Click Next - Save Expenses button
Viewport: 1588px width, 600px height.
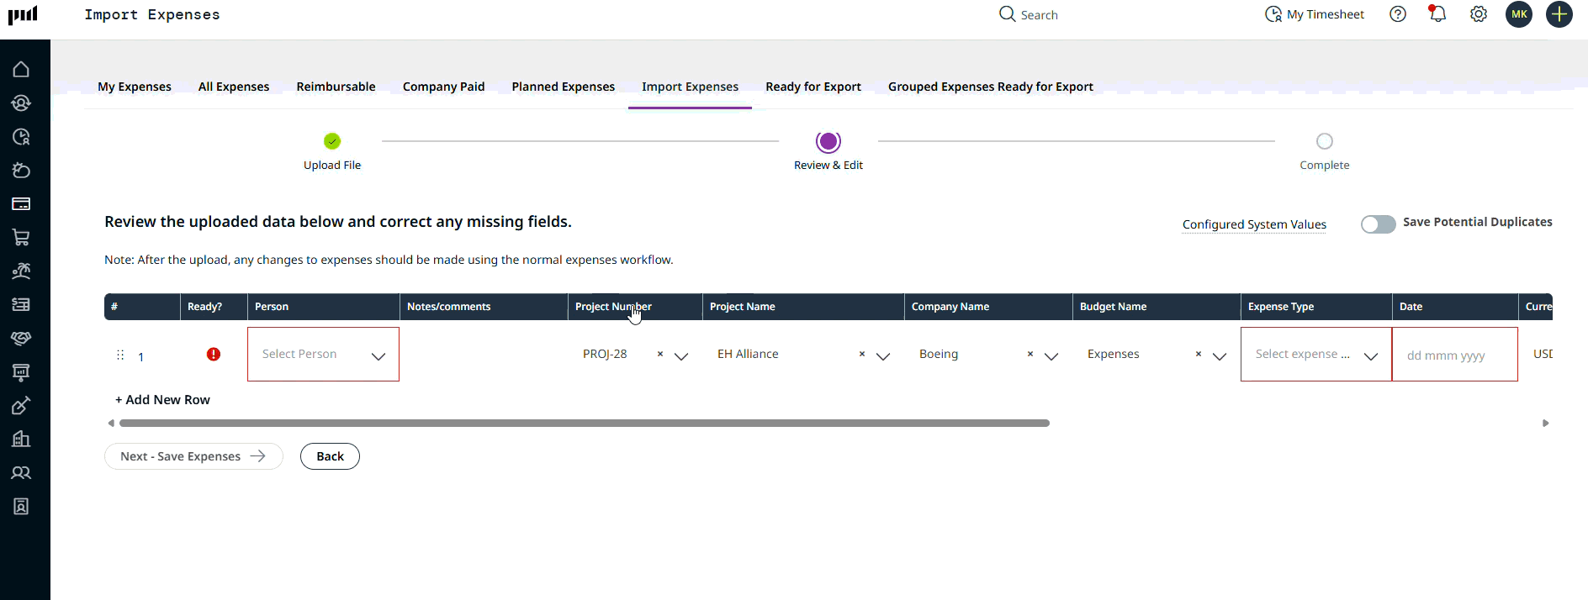click(x=193, y=456)
